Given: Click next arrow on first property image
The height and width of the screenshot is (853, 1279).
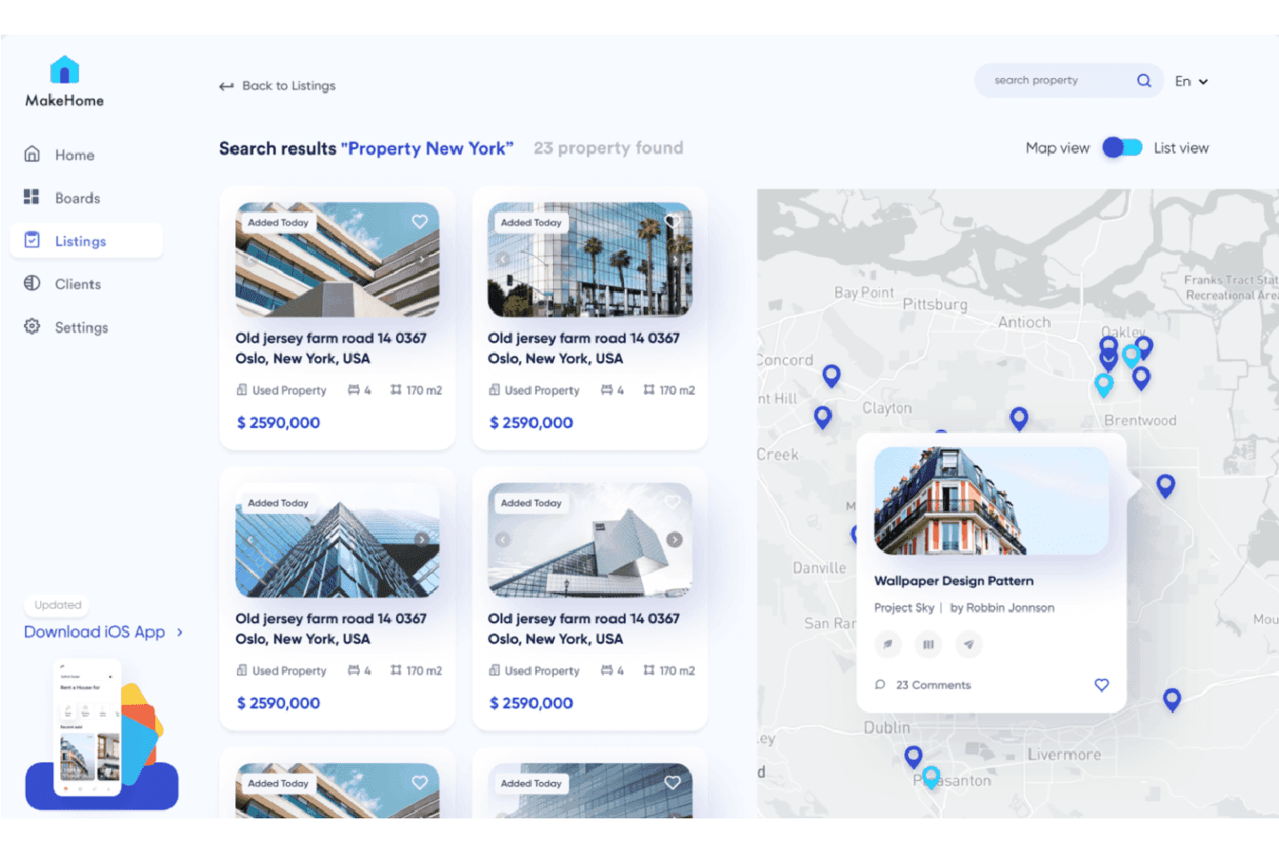Looking at the screenshot, I should point(422,259).
